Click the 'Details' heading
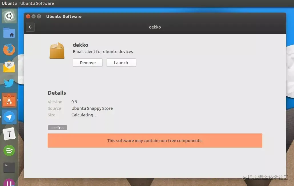The height and width of the screenshot is (186, 294). click(x=57, y=93)
